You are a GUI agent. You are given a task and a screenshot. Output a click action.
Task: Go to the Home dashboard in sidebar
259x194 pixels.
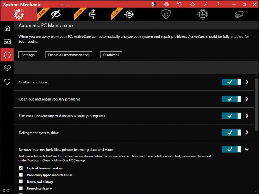pos(7,28)
